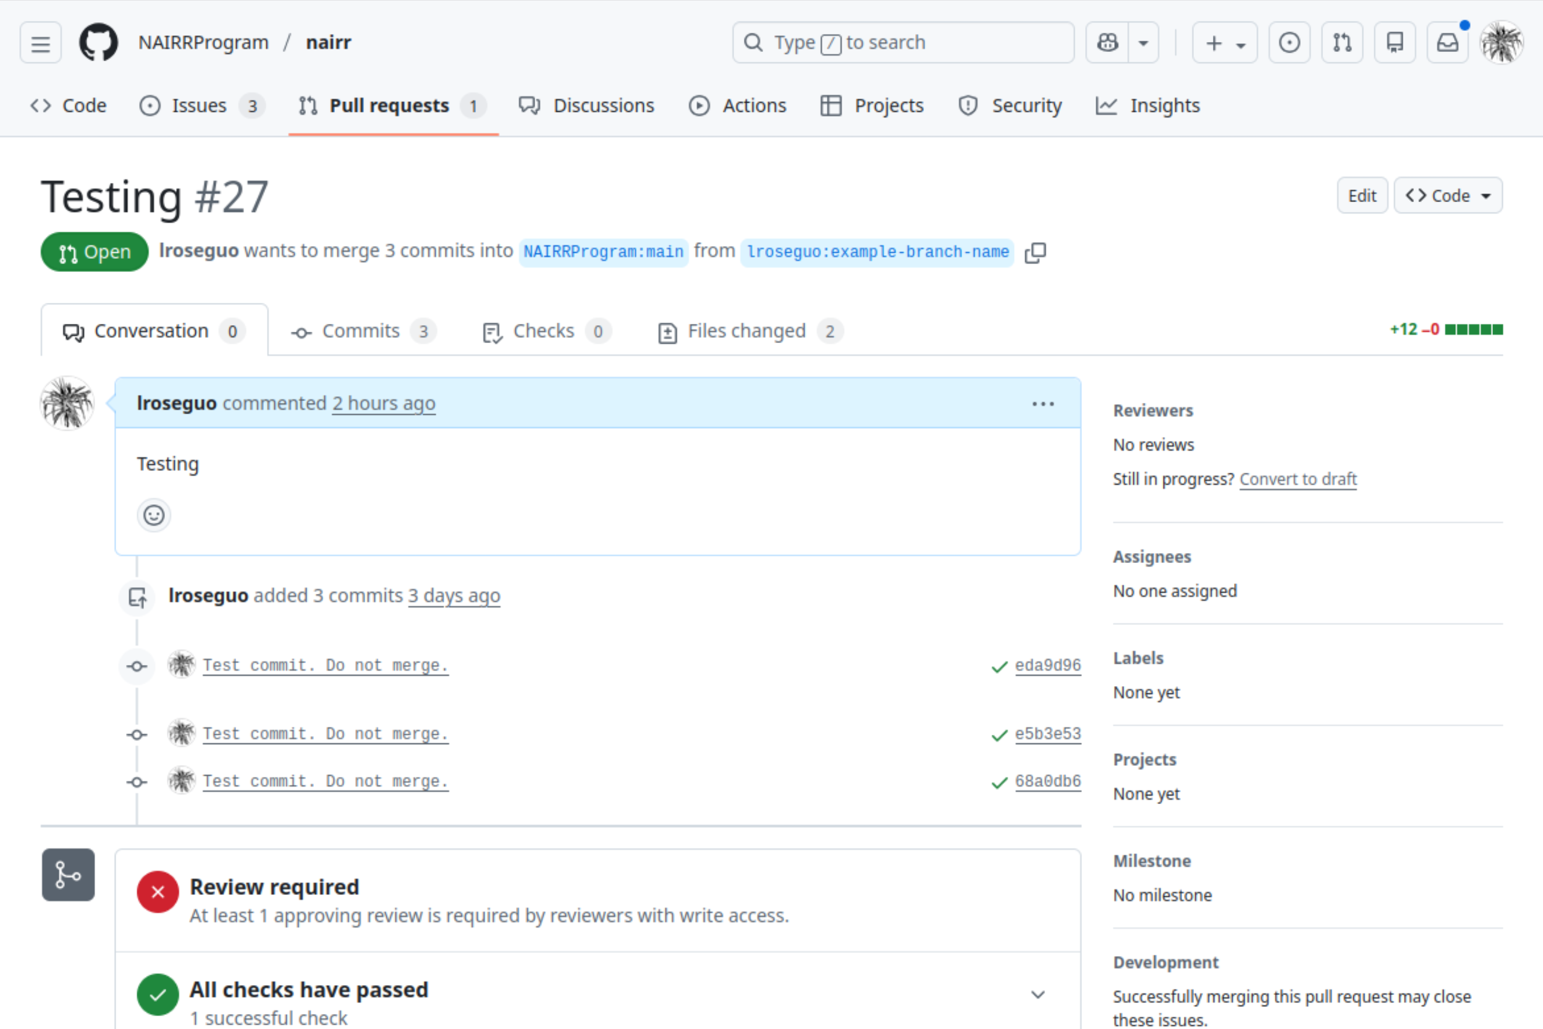This screenshot has height=1029, width=1543.
Task: Click the '2 hours ago' comment timestamp
Action: (383, 403)
